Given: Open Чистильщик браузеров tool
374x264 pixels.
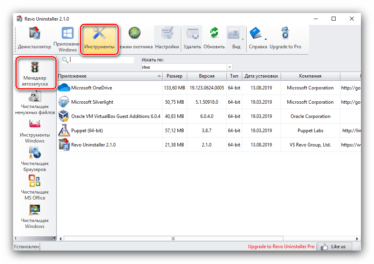Looking at the screenshot, I should tap(35, 158).
